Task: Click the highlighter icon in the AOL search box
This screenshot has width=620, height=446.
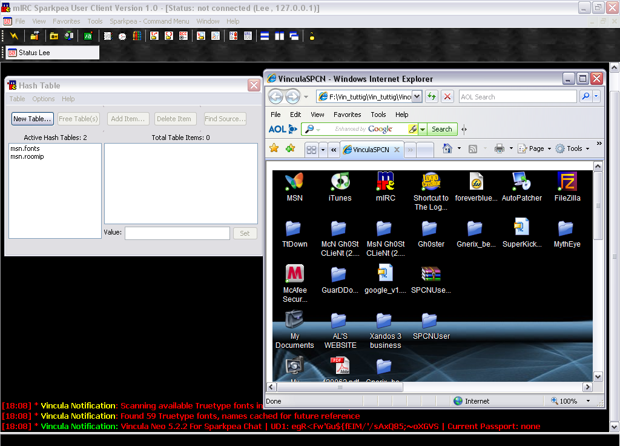Action: (x=413, y=129)
